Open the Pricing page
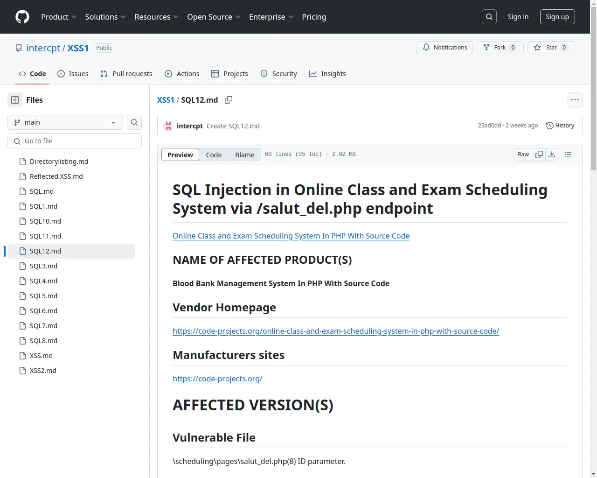The width and height of the screenshot is (597, 478). tap(314, 17)
